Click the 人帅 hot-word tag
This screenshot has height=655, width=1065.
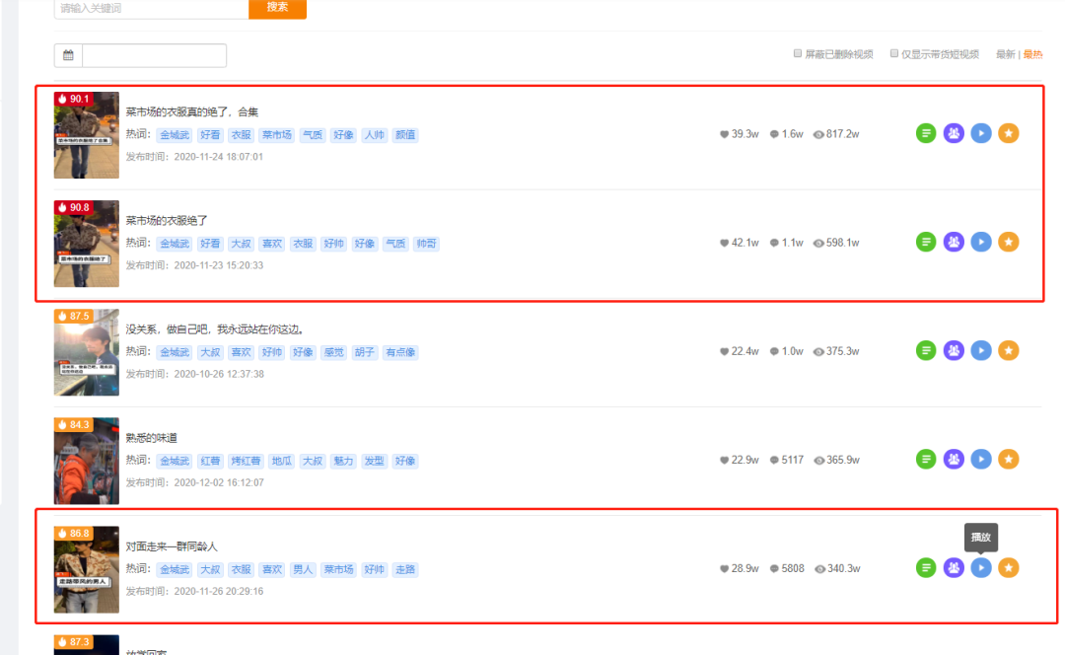(x=375, y=135)
